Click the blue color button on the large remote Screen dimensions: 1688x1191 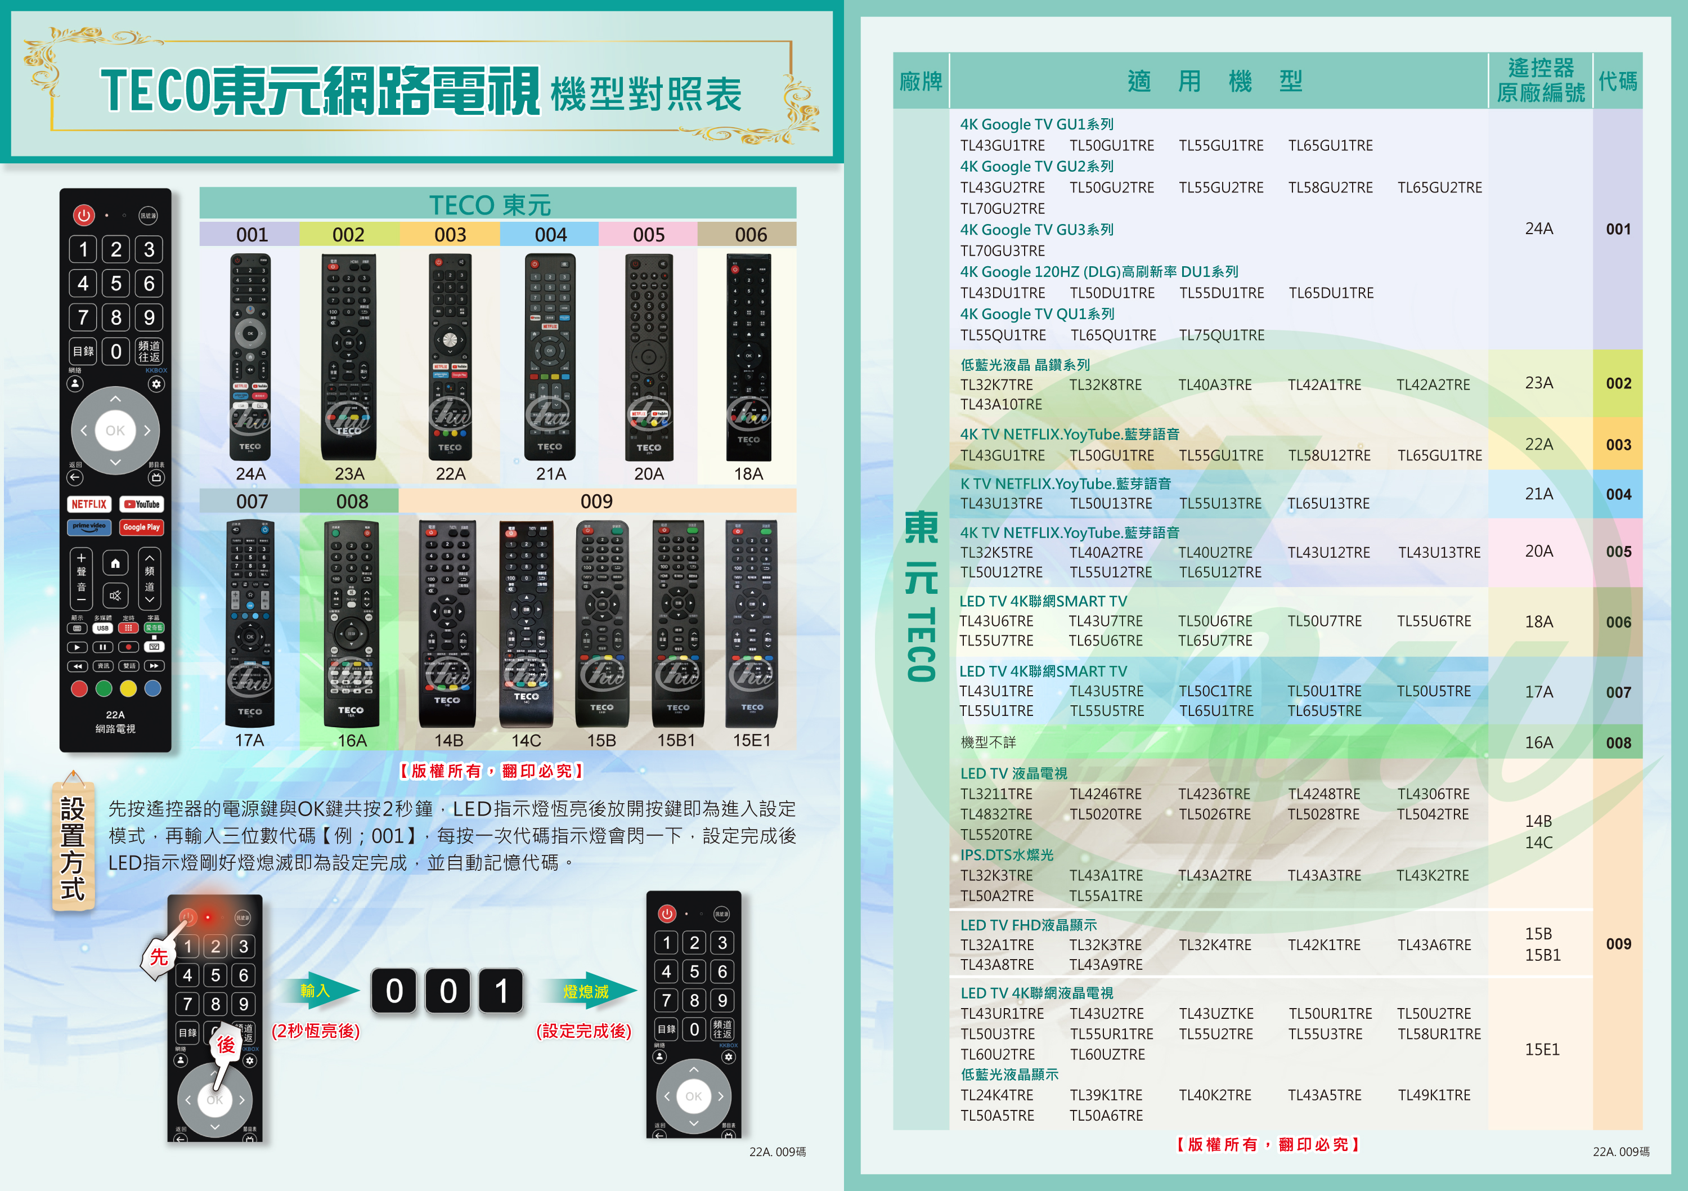153,688
